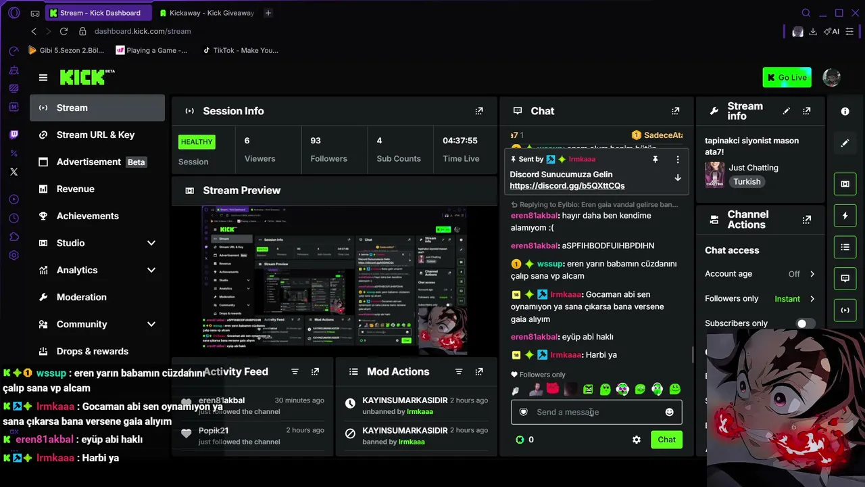Viewport: 865px width, 487px height.
Task: Toggle the Subscribers only switch
Action: [x=806, y=323]
